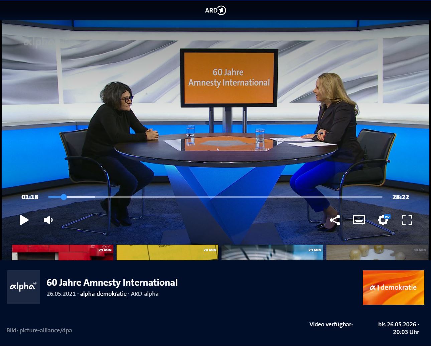Image resolution: width=431 pixels, height=346 pixels.
Task: Click the date 26.05.2021
Action: (61, 294)
